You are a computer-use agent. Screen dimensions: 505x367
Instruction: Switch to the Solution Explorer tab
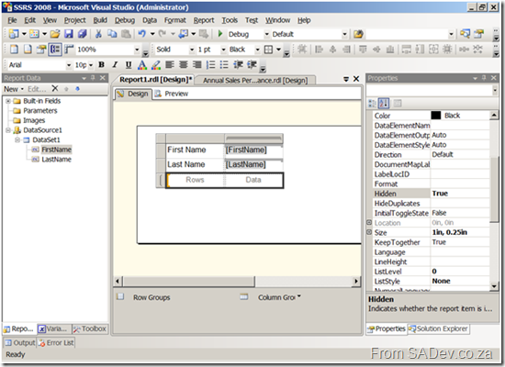(438, 328)
